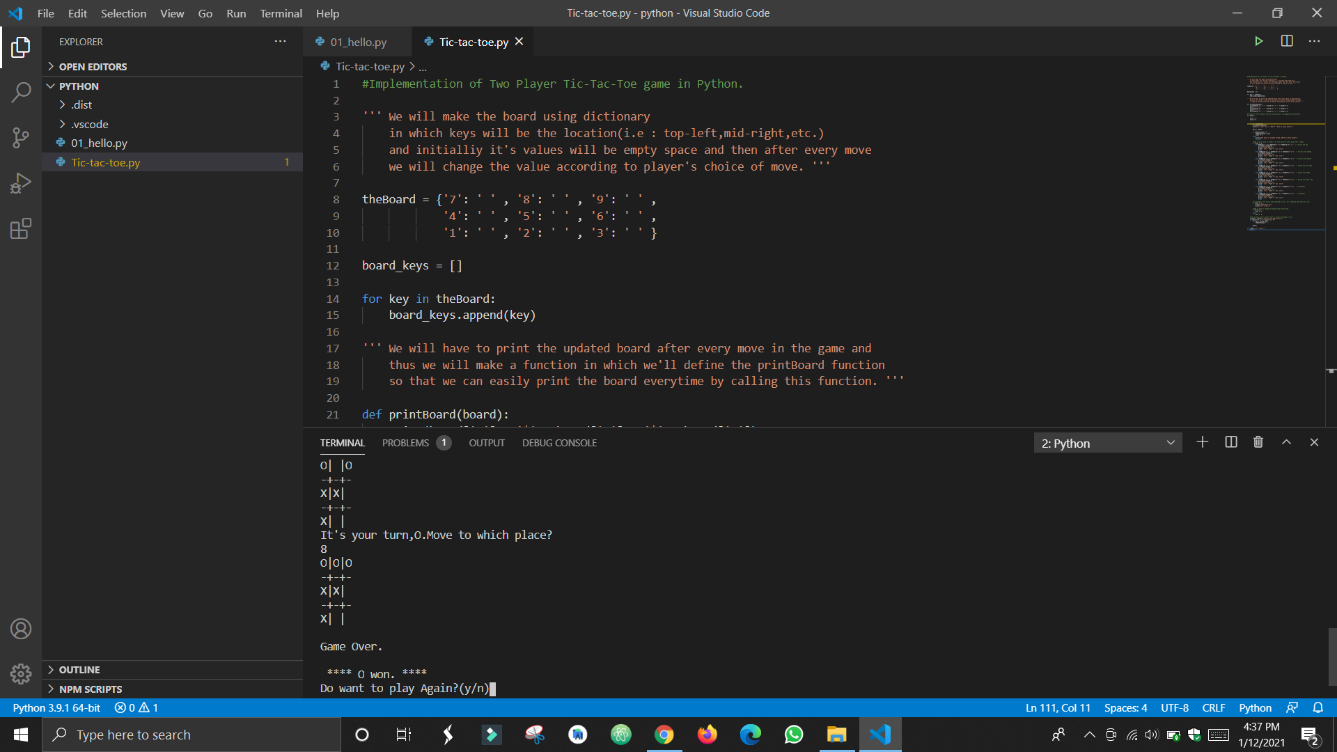Screen dimensions: 1337x752
Task: Click the Spaces: 4 indentation setting
Action: click(1125, 707)
